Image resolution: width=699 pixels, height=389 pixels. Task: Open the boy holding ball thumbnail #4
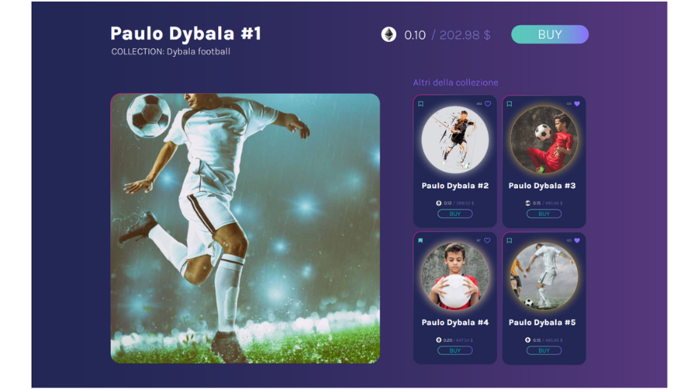tap(455, 276)
